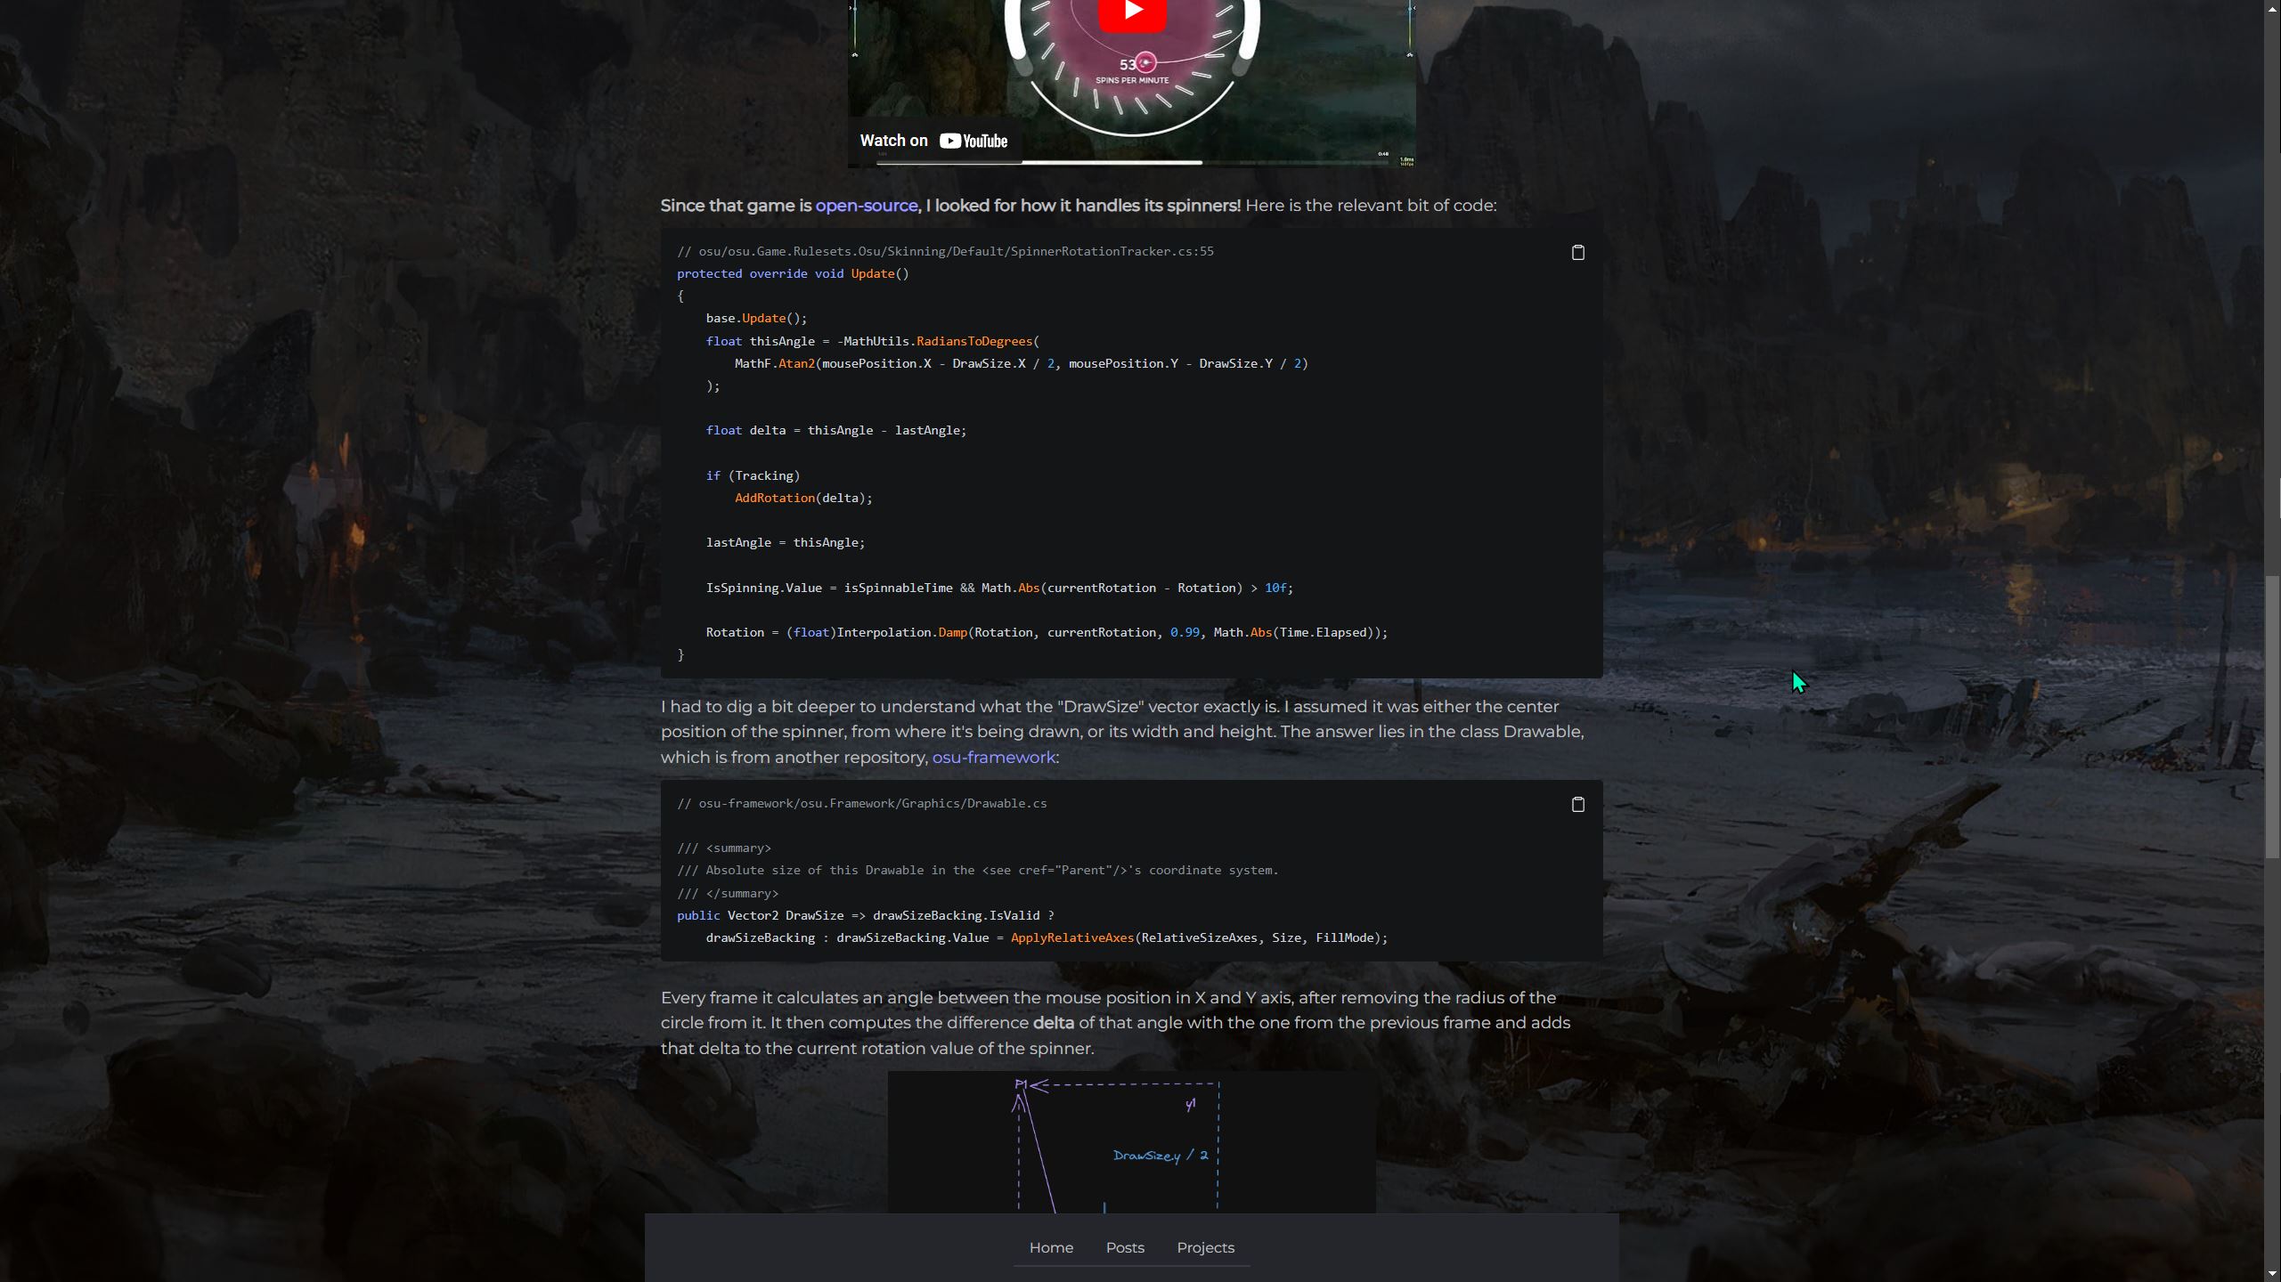Image resolution: width=2281 pixels, height=1282 pixels.
Task: Click the scrollbar down arrow
Action: tap(2272, 1274)
